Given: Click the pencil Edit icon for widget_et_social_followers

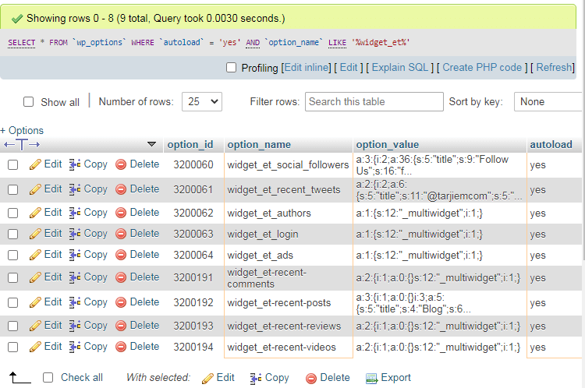Looking at the screenshot, I should click(35, 164).
